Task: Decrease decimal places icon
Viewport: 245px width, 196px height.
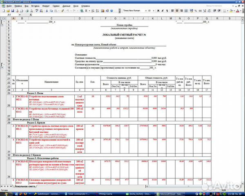Action: coord(209,11)
